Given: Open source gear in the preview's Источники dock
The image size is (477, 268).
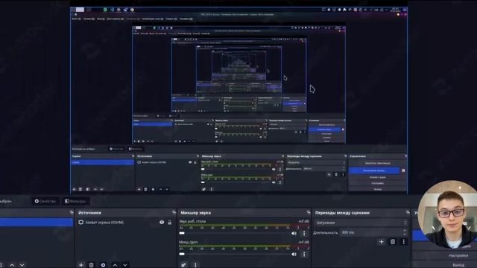Looking at the screenshot, I should tap(153, 189).
